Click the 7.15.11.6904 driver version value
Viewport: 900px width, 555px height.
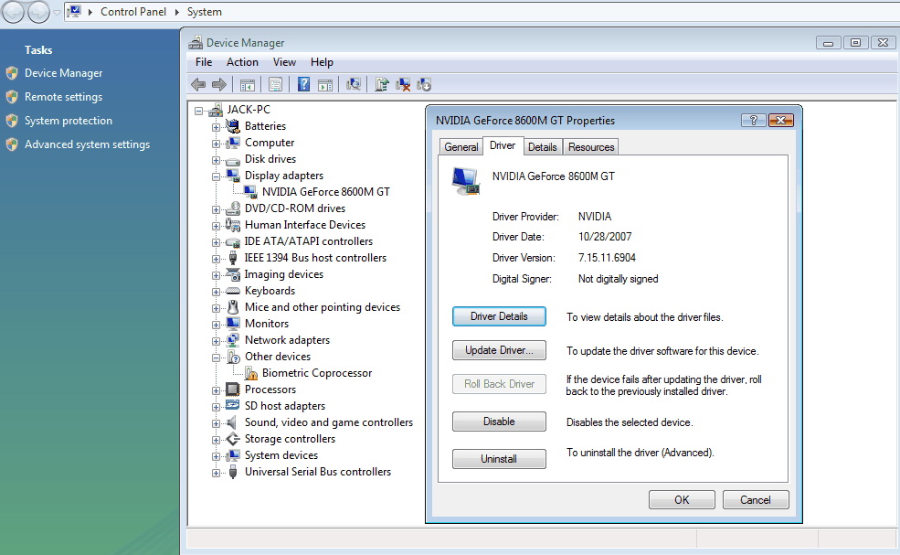click(x=607, y=258)
